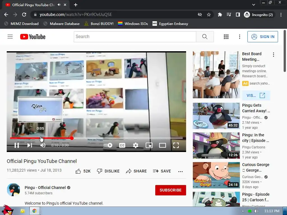
Task: Go forward with the browser forward arrow
Action: tap(15, 15)
